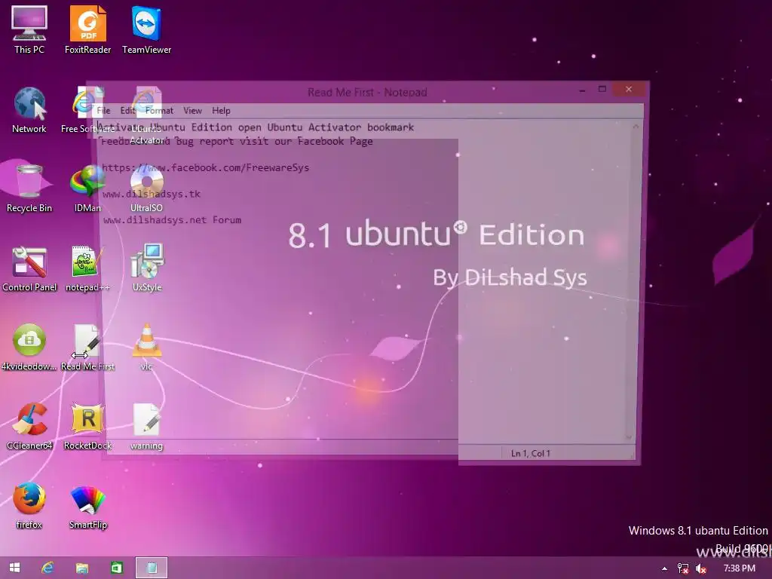This screenshot has width=772, height=579.
Task: Click the Notepad scrollbar up arrow
Action: 636,127
